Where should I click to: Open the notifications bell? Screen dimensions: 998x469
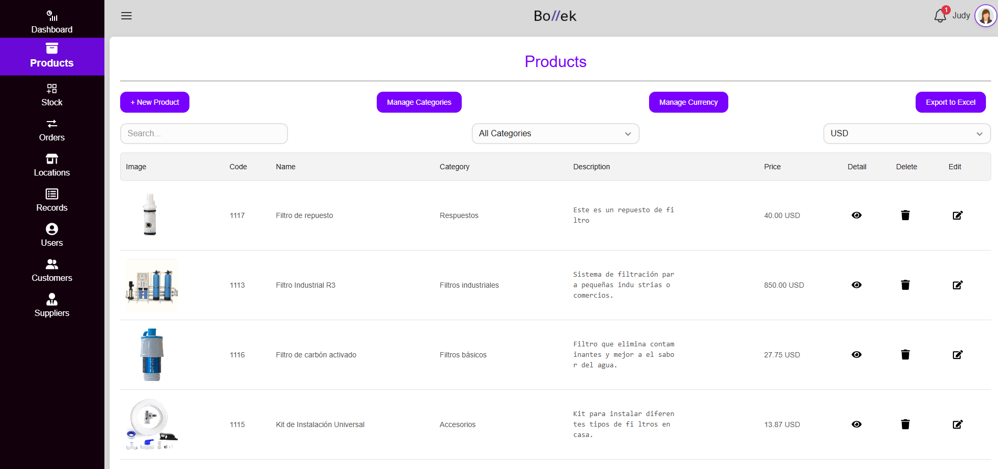click(940, 16)
